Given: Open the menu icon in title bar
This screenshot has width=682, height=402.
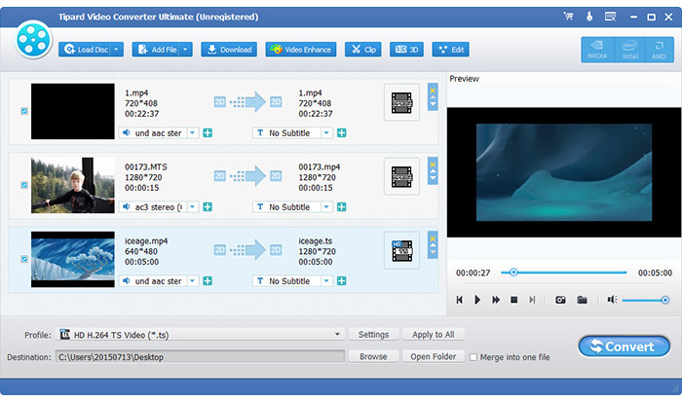Looking at the screenshot, I should (x=610, y=17).
